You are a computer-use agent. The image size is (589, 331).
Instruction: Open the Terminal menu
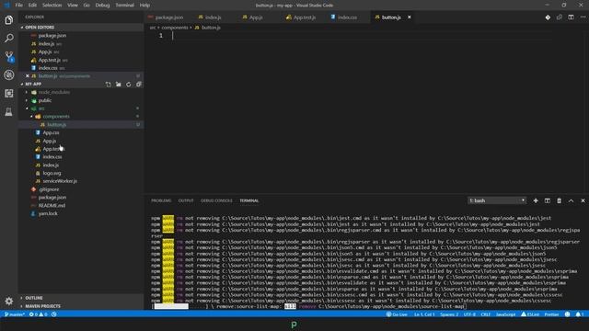coord(125,6)
